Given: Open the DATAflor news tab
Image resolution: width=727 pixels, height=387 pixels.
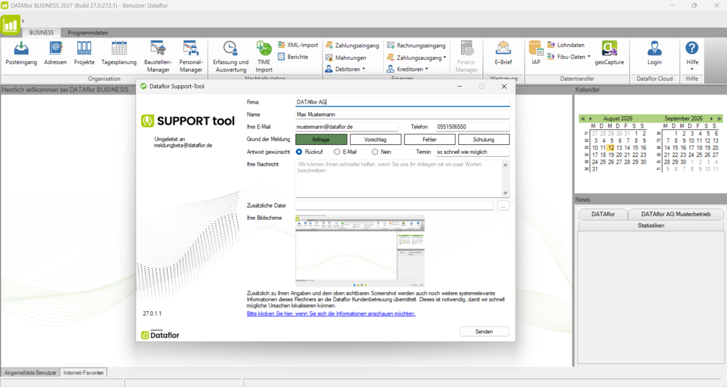Looking at the screenshot, I should pos(603,214).
